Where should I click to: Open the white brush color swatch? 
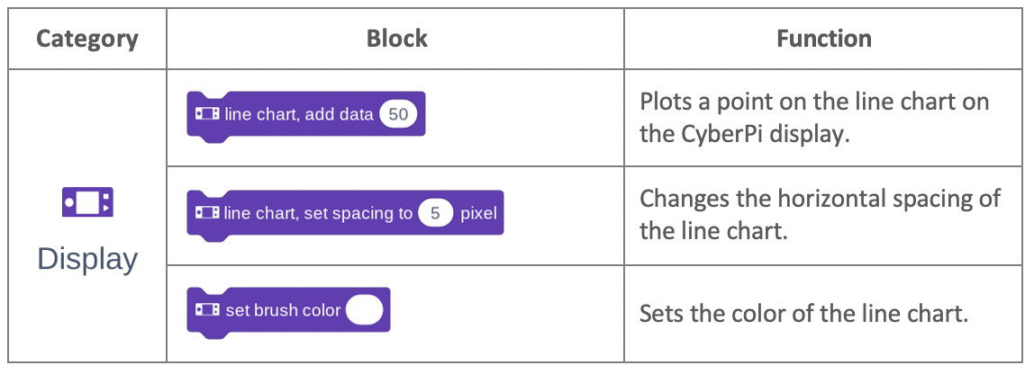pyautogui.click(x=364, y=309)
